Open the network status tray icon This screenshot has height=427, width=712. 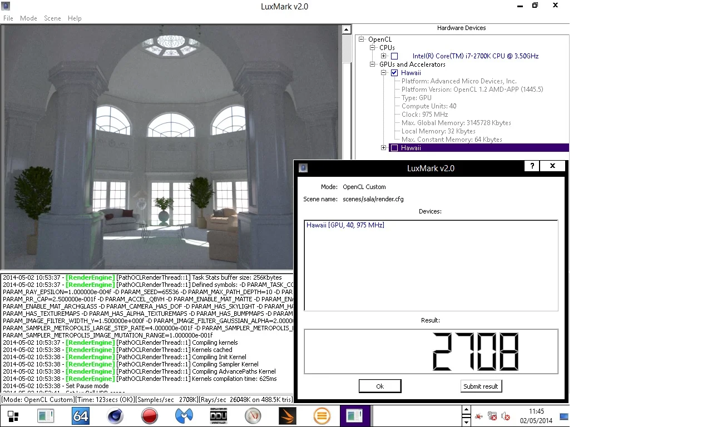tap(492, 416)
